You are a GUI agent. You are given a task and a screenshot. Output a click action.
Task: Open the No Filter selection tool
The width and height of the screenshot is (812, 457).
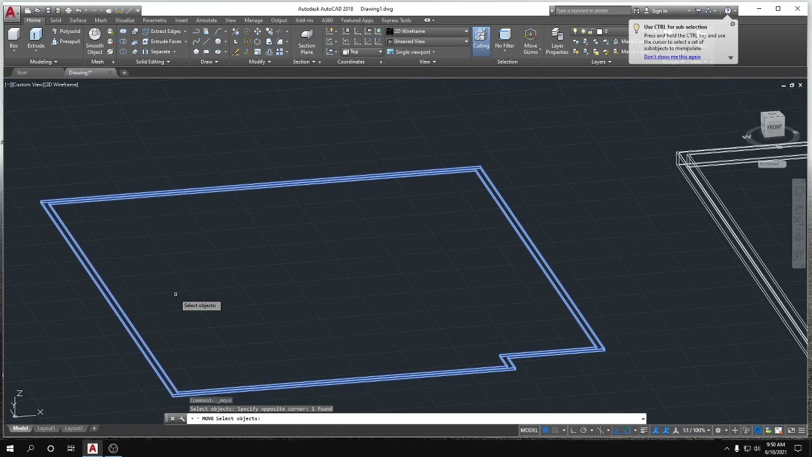[x=505, y=38]
